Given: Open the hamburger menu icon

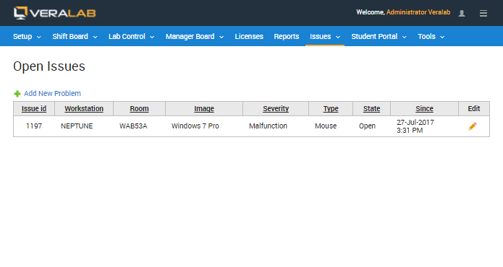Looking at the screenshot, I should point(483,13).
